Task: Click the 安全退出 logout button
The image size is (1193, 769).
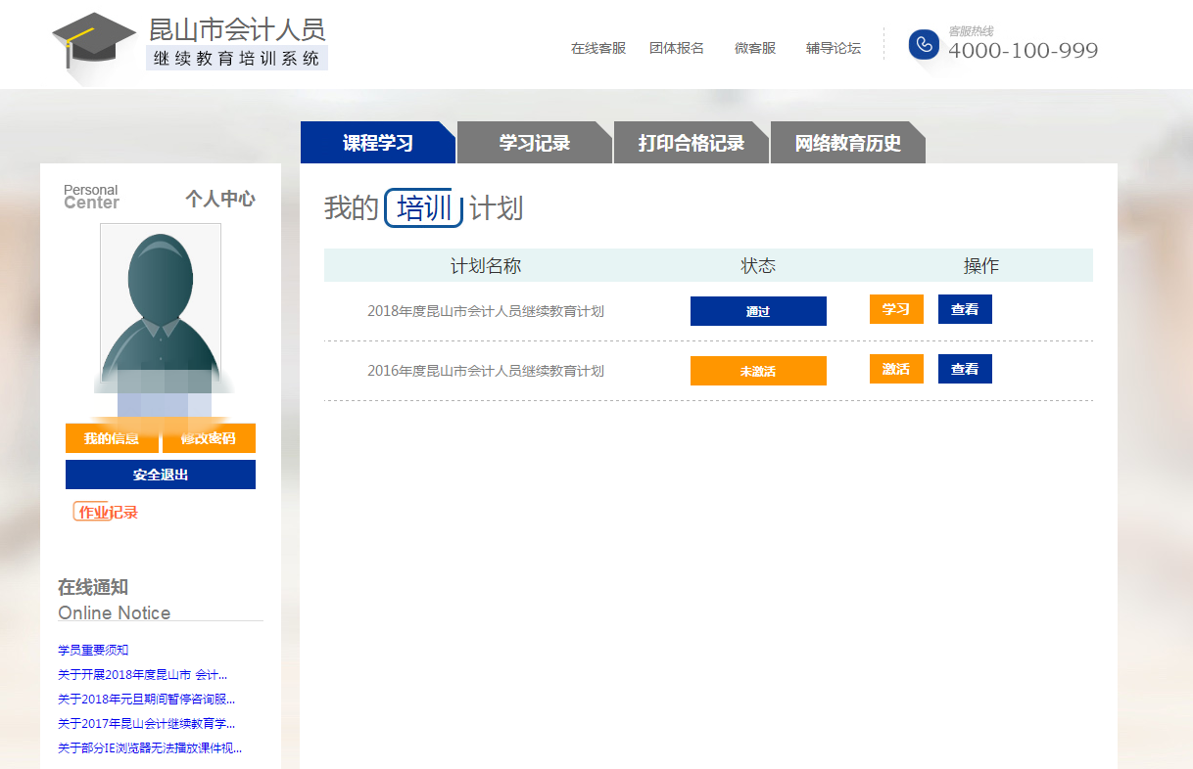Action: (x=161, y=475)
